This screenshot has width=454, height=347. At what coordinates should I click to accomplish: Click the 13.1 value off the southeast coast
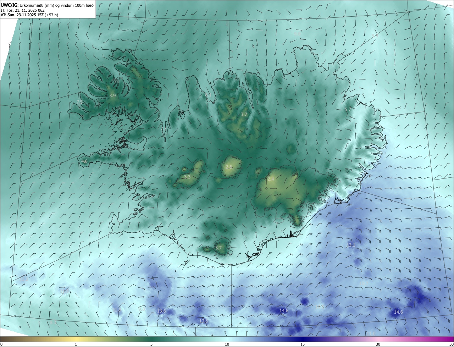coord(351,245)
